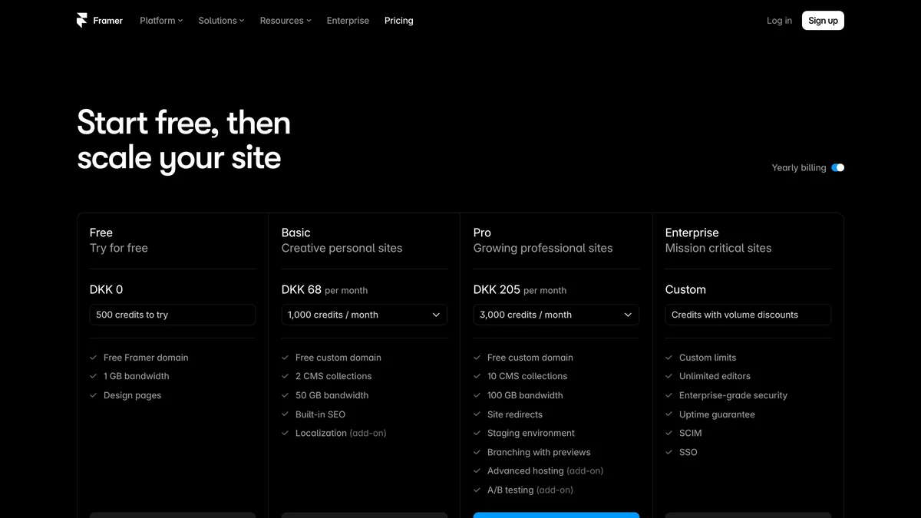921x518 pixels.
Task: Open the 3,000 credits / month dropdown
Action: [556, 315]
